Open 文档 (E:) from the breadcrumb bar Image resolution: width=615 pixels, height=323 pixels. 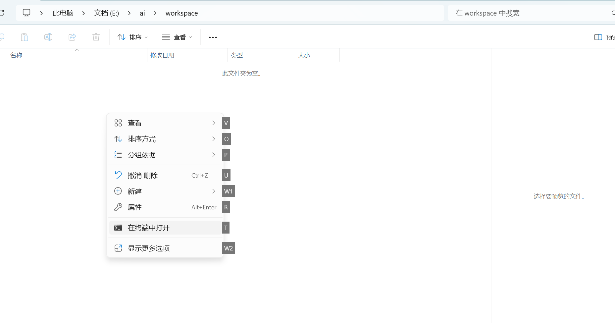point(106,13)
